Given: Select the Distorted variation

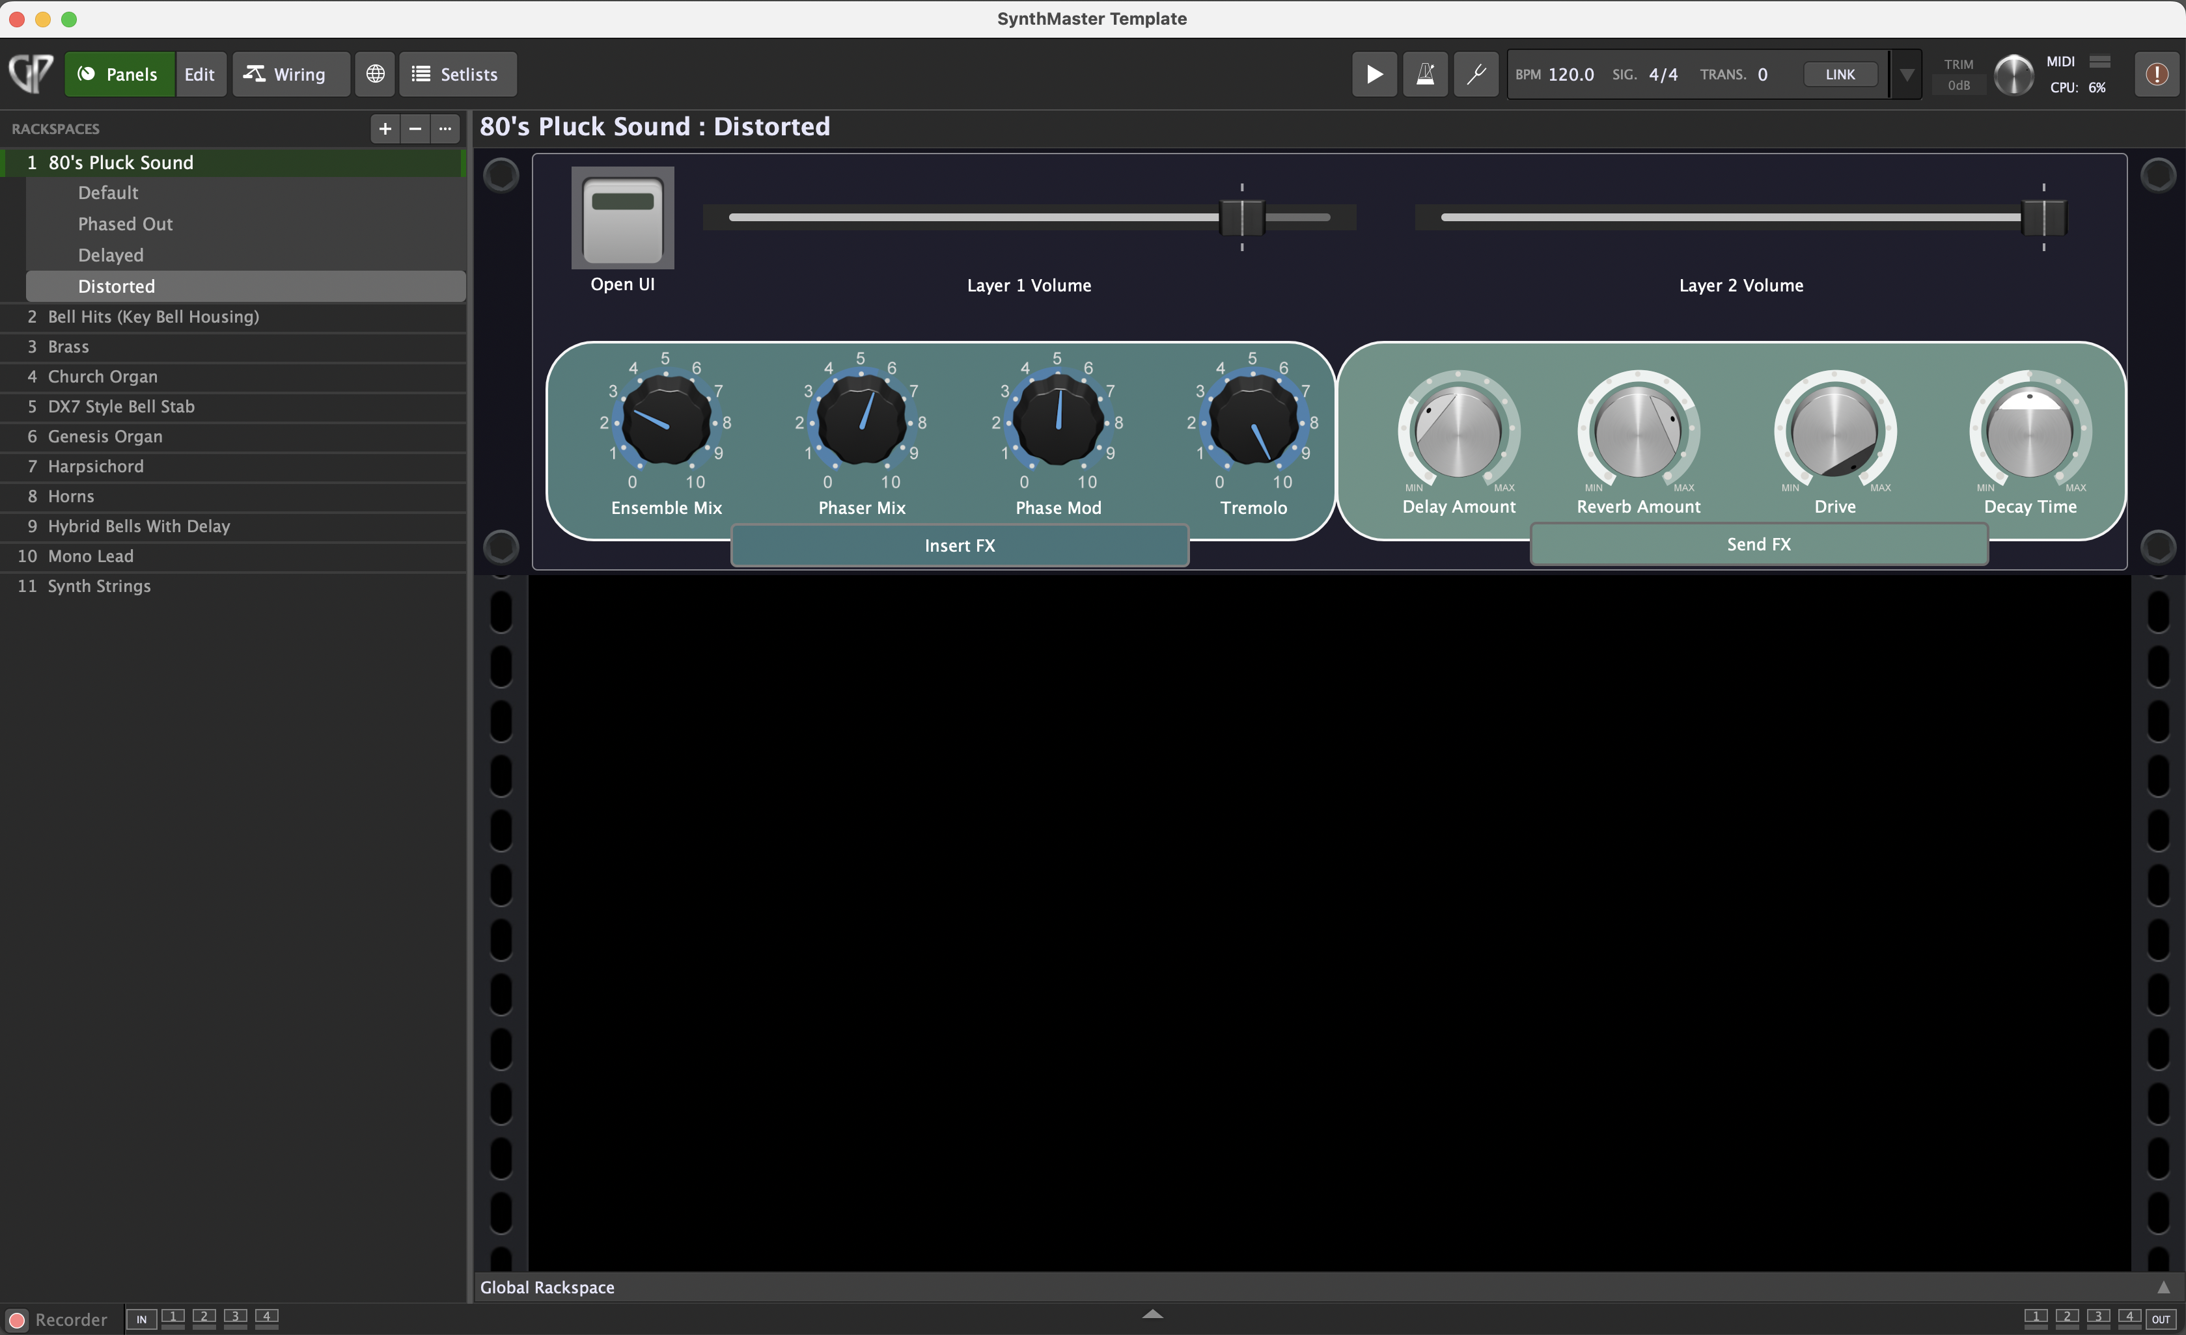Looking at the screenshot, I should (246, 286).
